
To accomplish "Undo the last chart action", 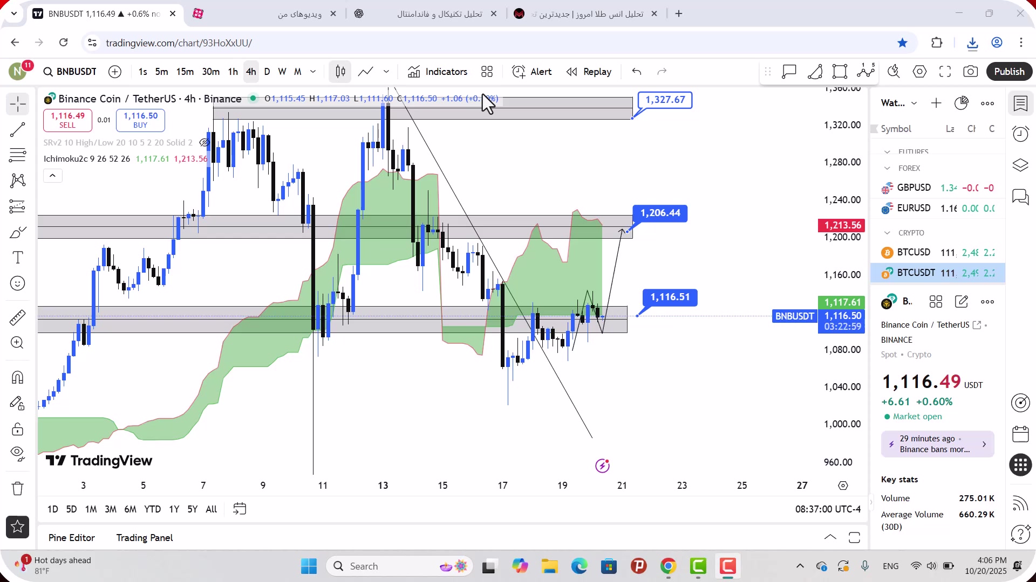I will pos(637,72).
